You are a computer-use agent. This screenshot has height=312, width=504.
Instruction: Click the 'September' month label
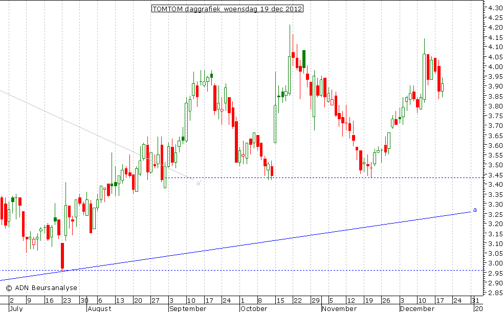click(x=188, y=309)
